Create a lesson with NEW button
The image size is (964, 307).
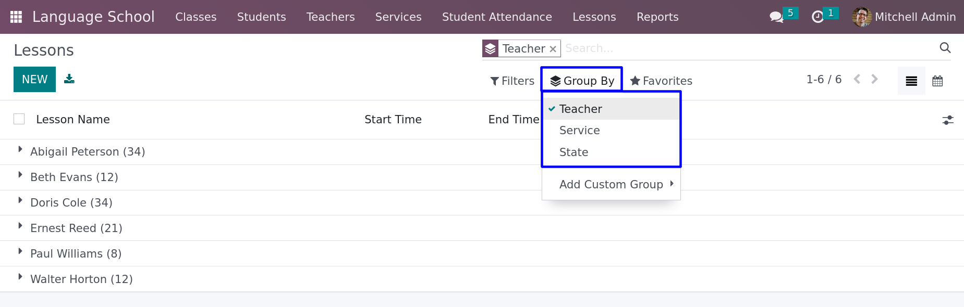[34, 79]
